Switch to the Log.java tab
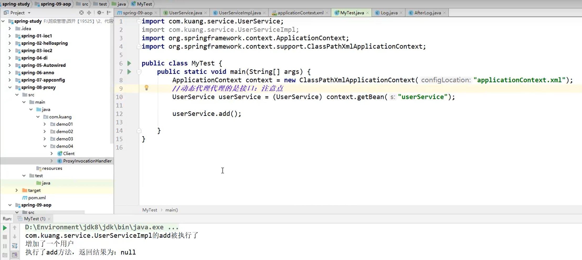Screen dimensions: 582x260 [x=389, y=13]
